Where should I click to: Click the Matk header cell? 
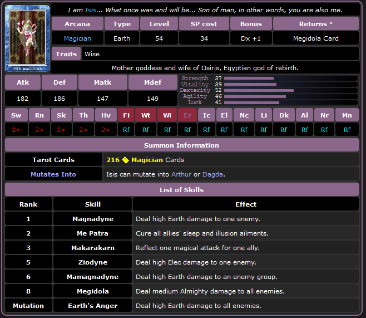click(103, 82)
